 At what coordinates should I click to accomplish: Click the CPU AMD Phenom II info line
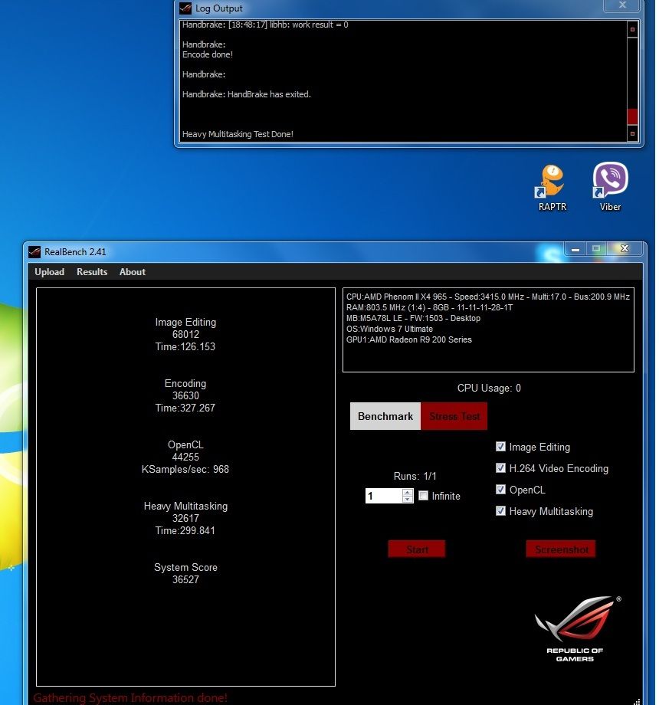(487, 297)
